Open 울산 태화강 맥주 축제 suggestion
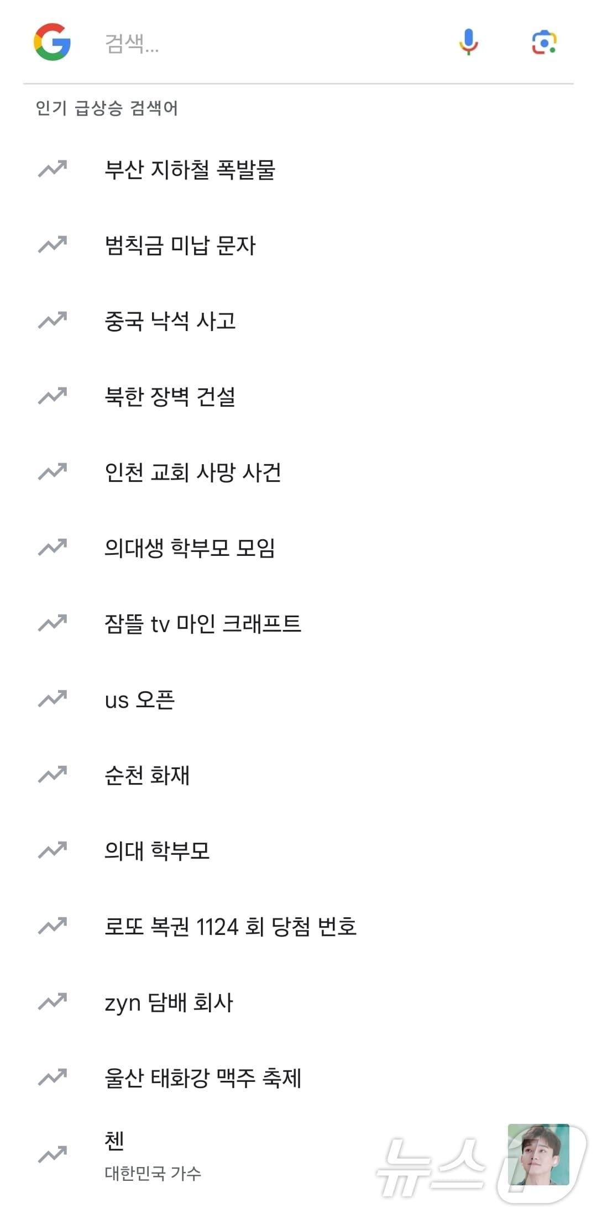The width and height of the screenshot is (597, 1214). coord(203,1078)
